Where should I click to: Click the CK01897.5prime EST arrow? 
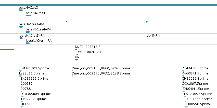click(183, 86)
